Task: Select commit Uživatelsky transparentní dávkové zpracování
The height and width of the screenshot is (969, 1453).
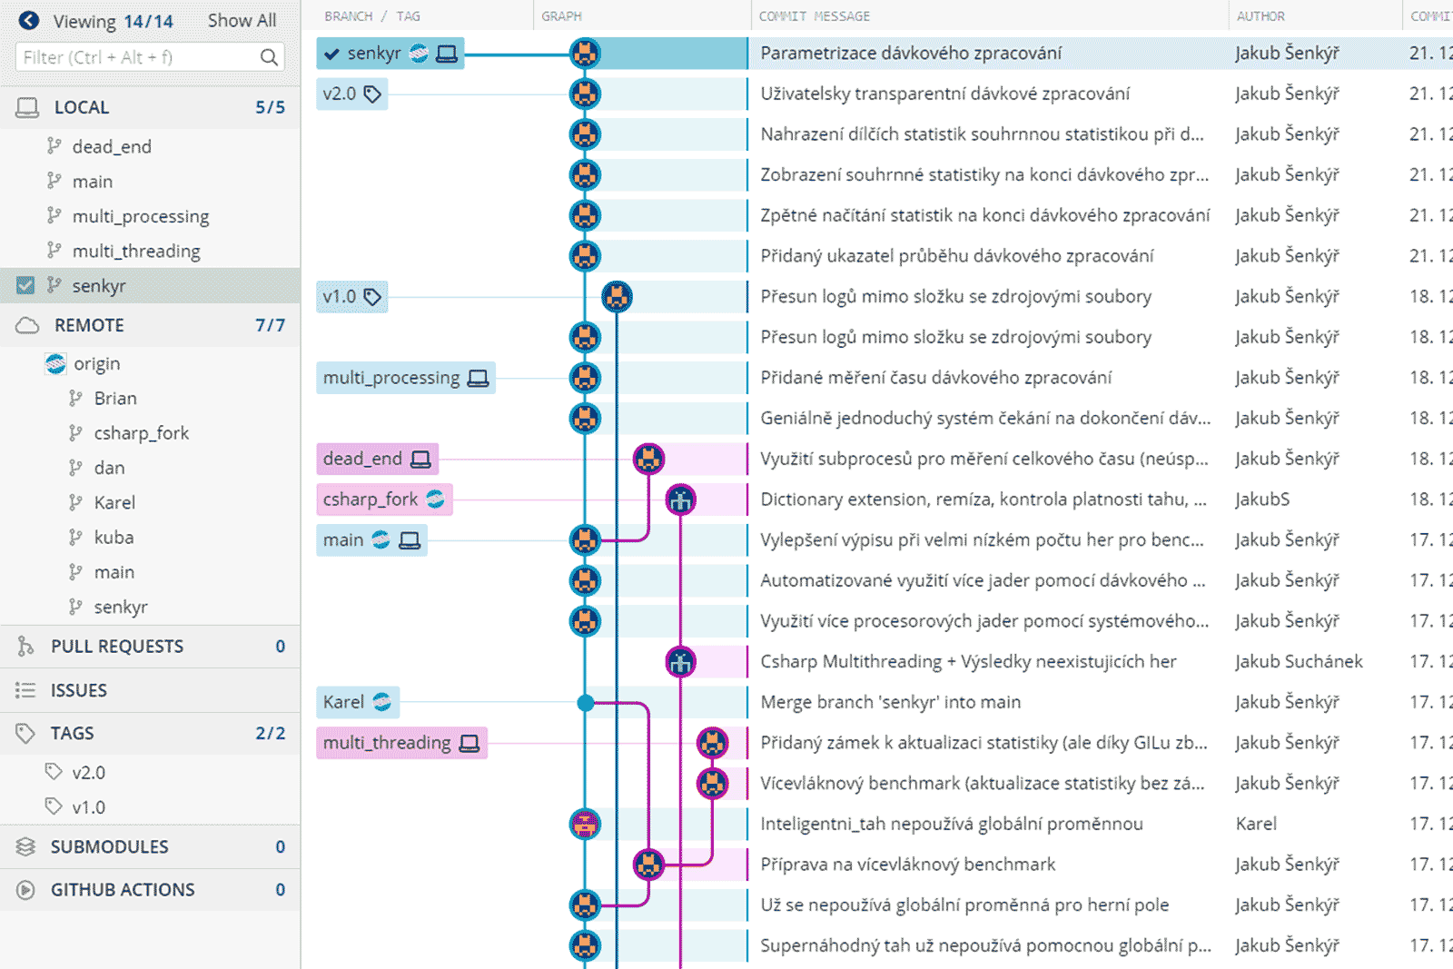Action: 944,94
